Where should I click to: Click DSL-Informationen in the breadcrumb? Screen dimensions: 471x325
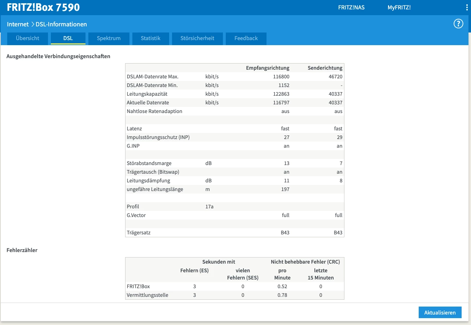[61, 25]
